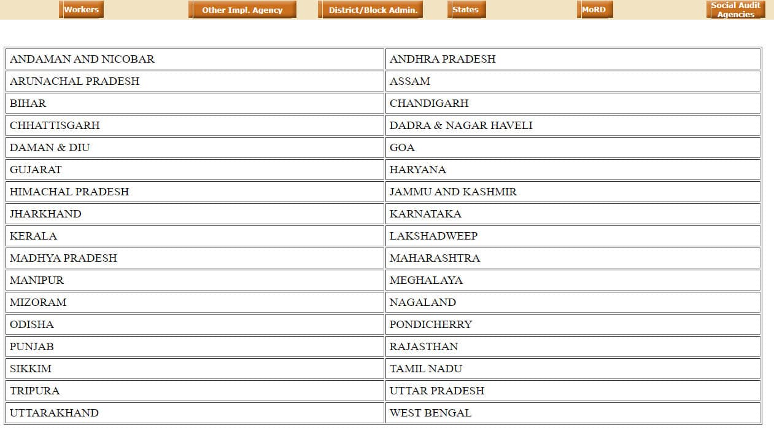Open the Other Impl. Agency section
The width and height of the screenshot is (774, 430).
point(243,9)
